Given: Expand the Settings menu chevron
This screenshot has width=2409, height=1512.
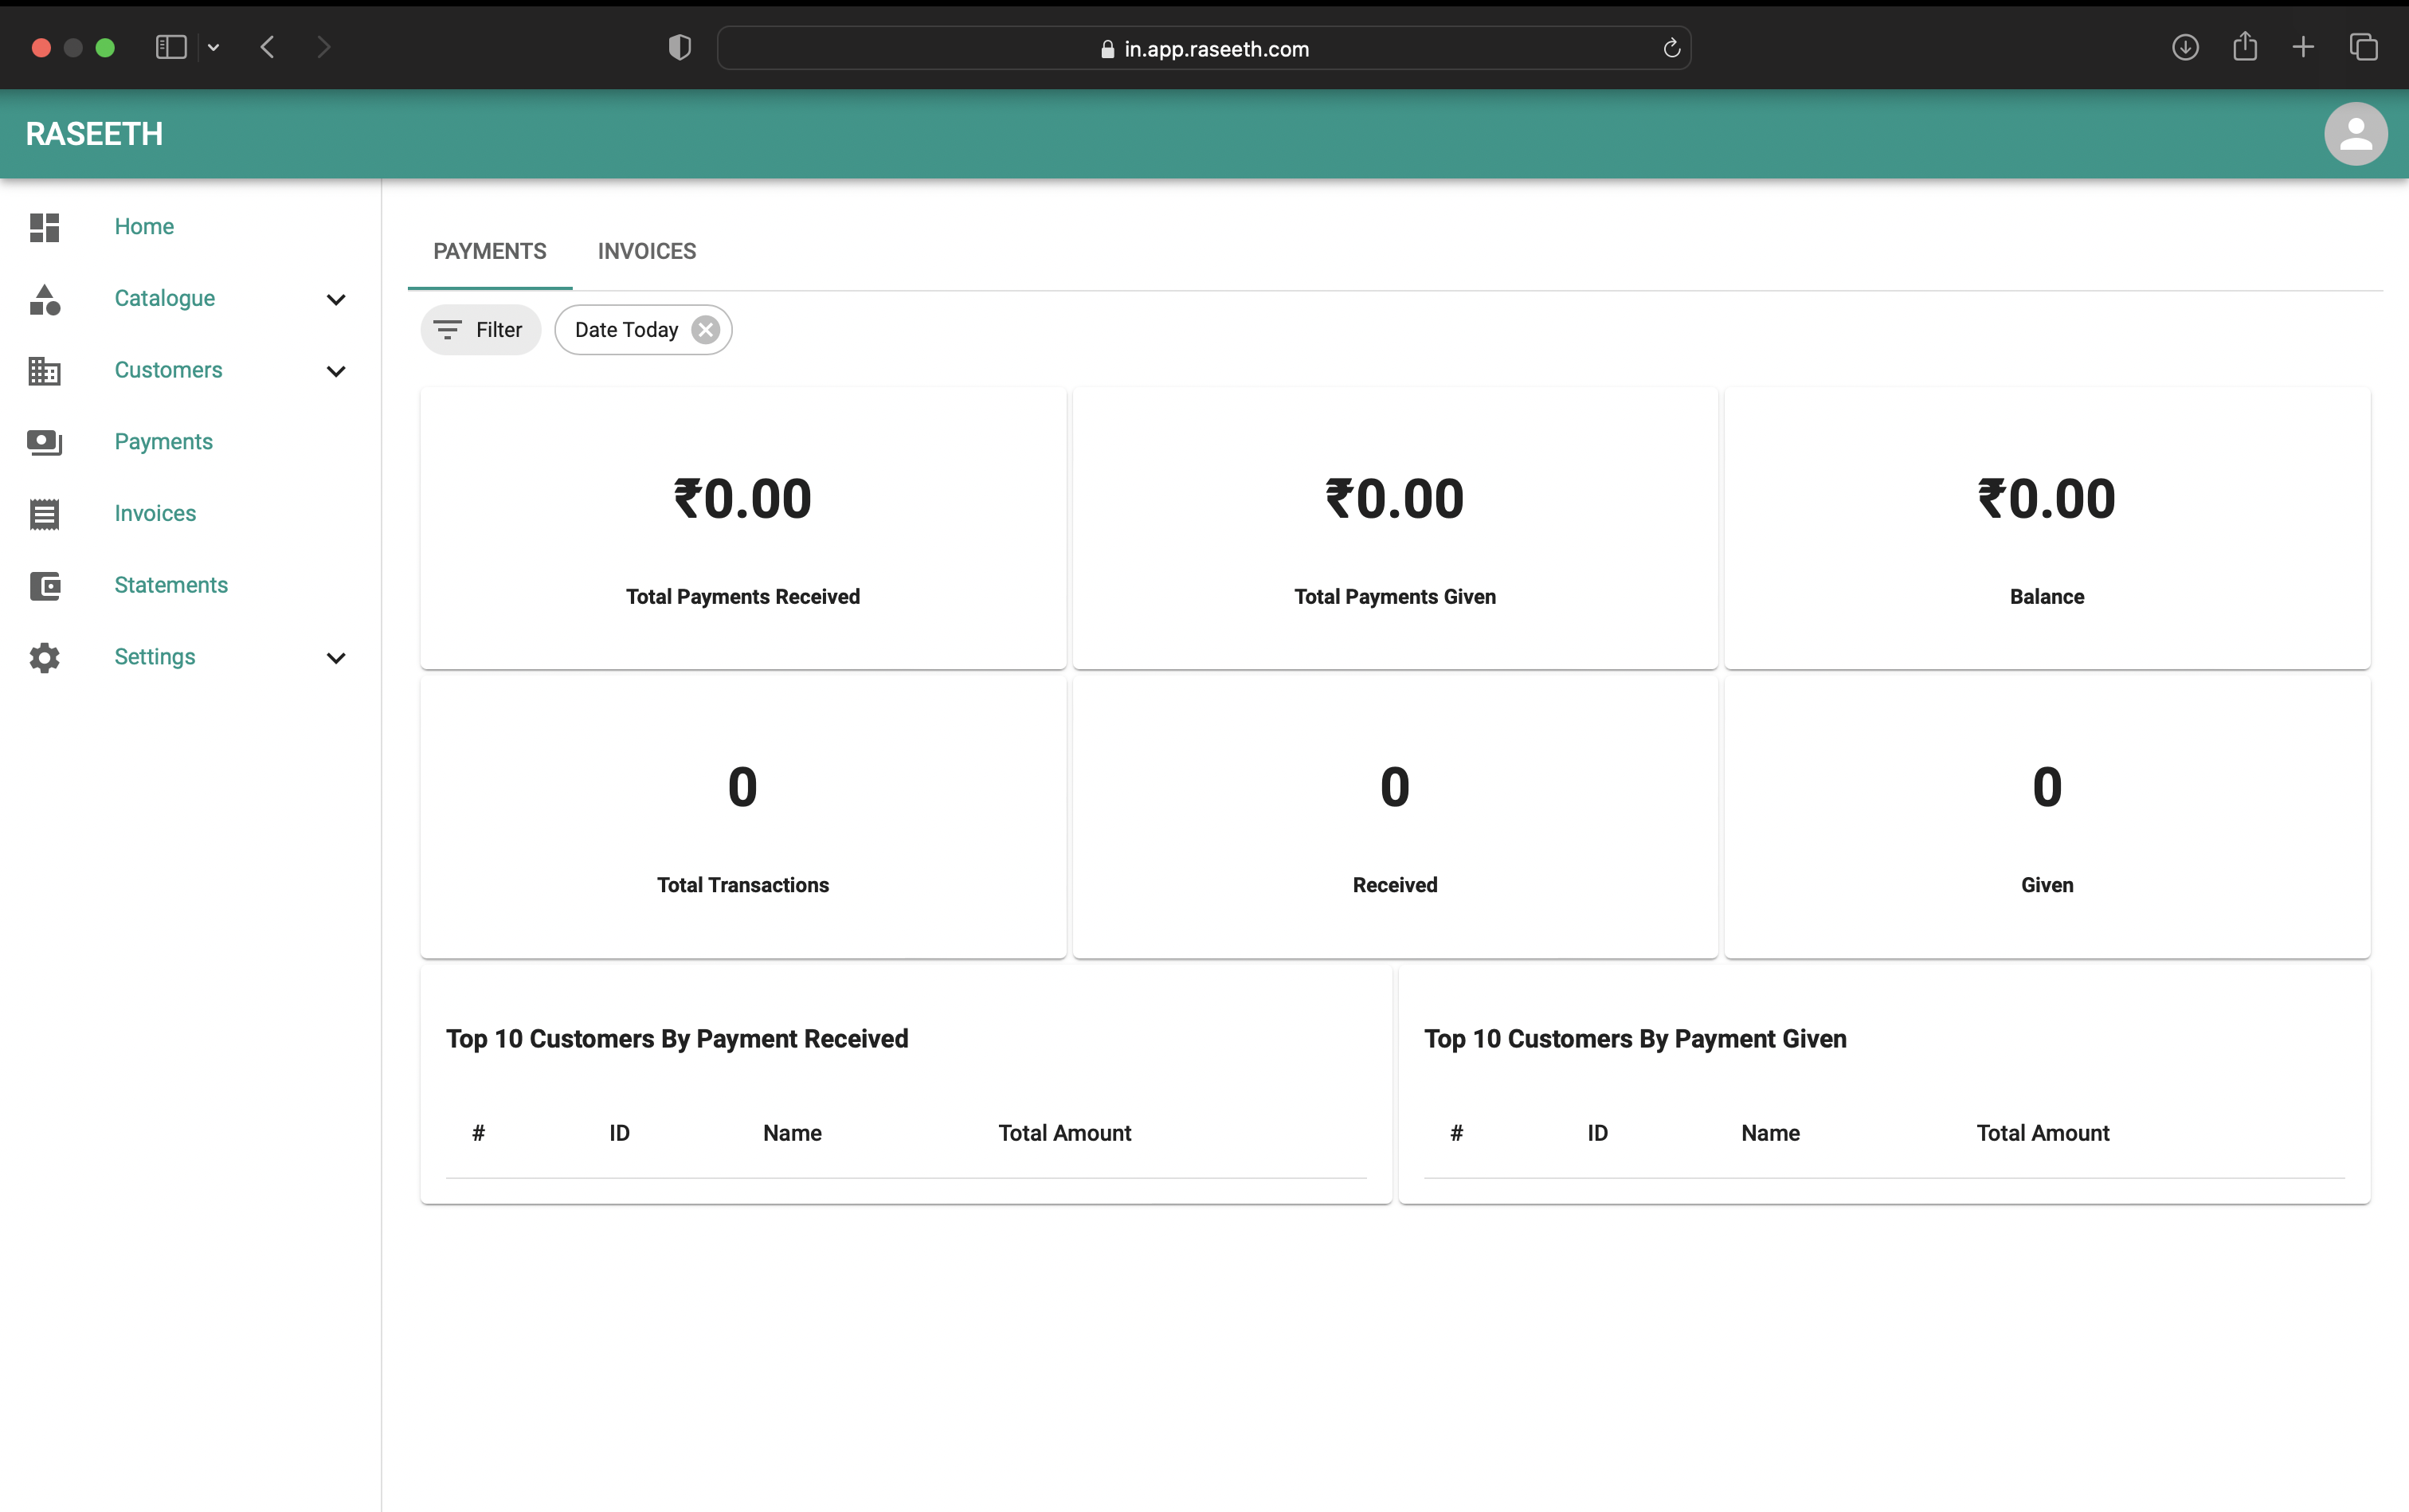Looking at the screenshot, I should [x=336, y=658].
